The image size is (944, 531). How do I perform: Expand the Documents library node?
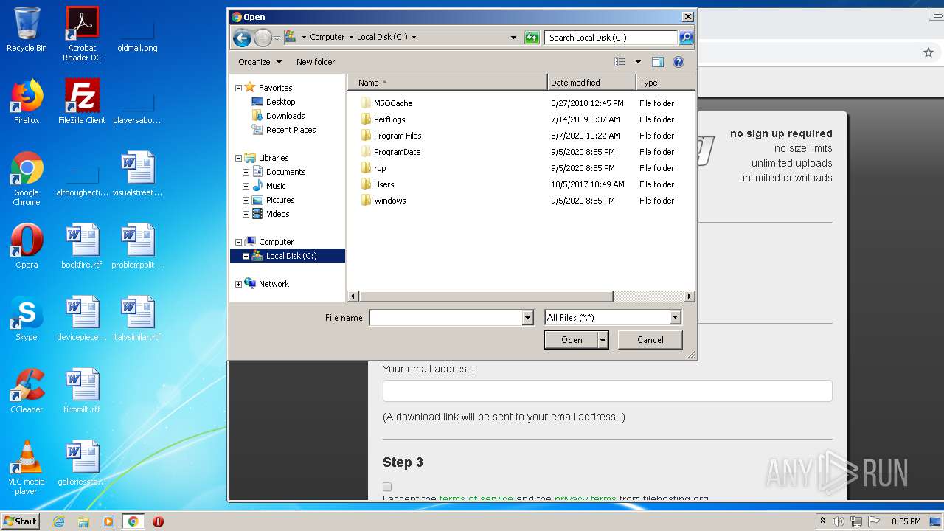[x=246, y=172]
